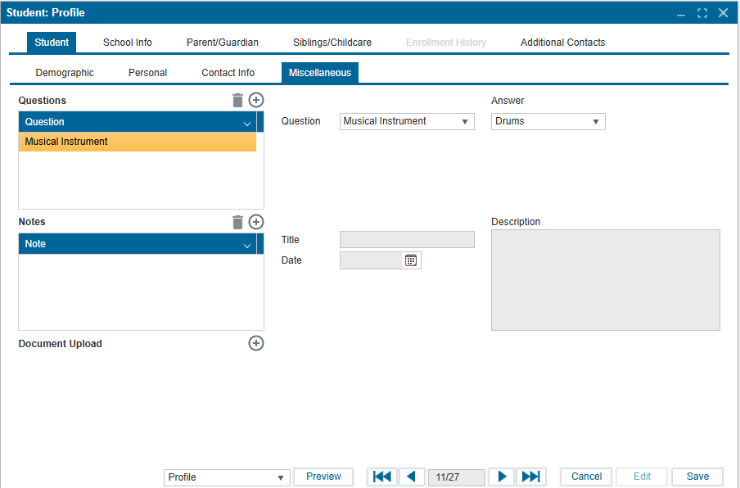Switch to the School Info tab
The image size is (740, 488).
[x=128, y=43]
